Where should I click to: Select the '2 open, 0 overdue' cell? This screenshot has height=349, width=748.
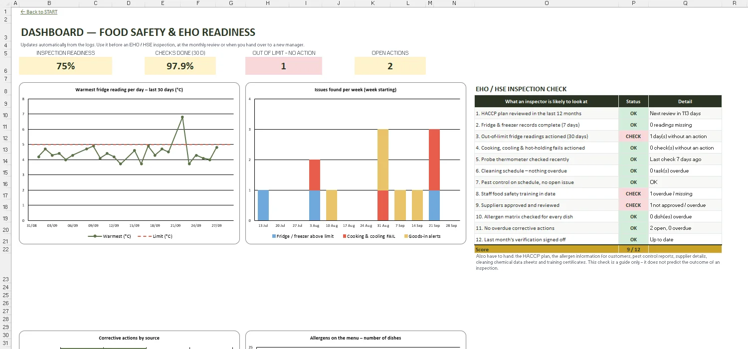pos(685,228)
